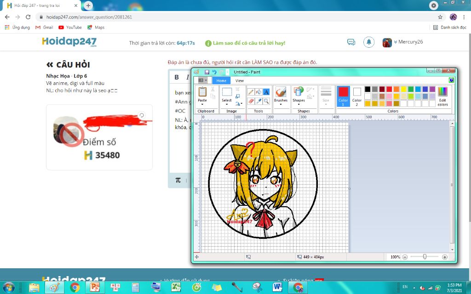Select the Fill with color bucket tool
This screenshot has width=471, height=294.
pos(258,92)
